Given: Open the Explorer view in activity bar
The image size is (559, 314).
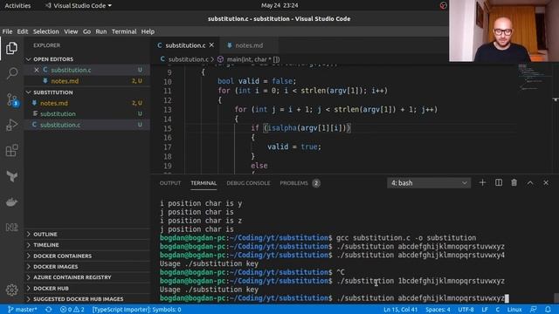Looking at the screenshot, I should 11,48.
